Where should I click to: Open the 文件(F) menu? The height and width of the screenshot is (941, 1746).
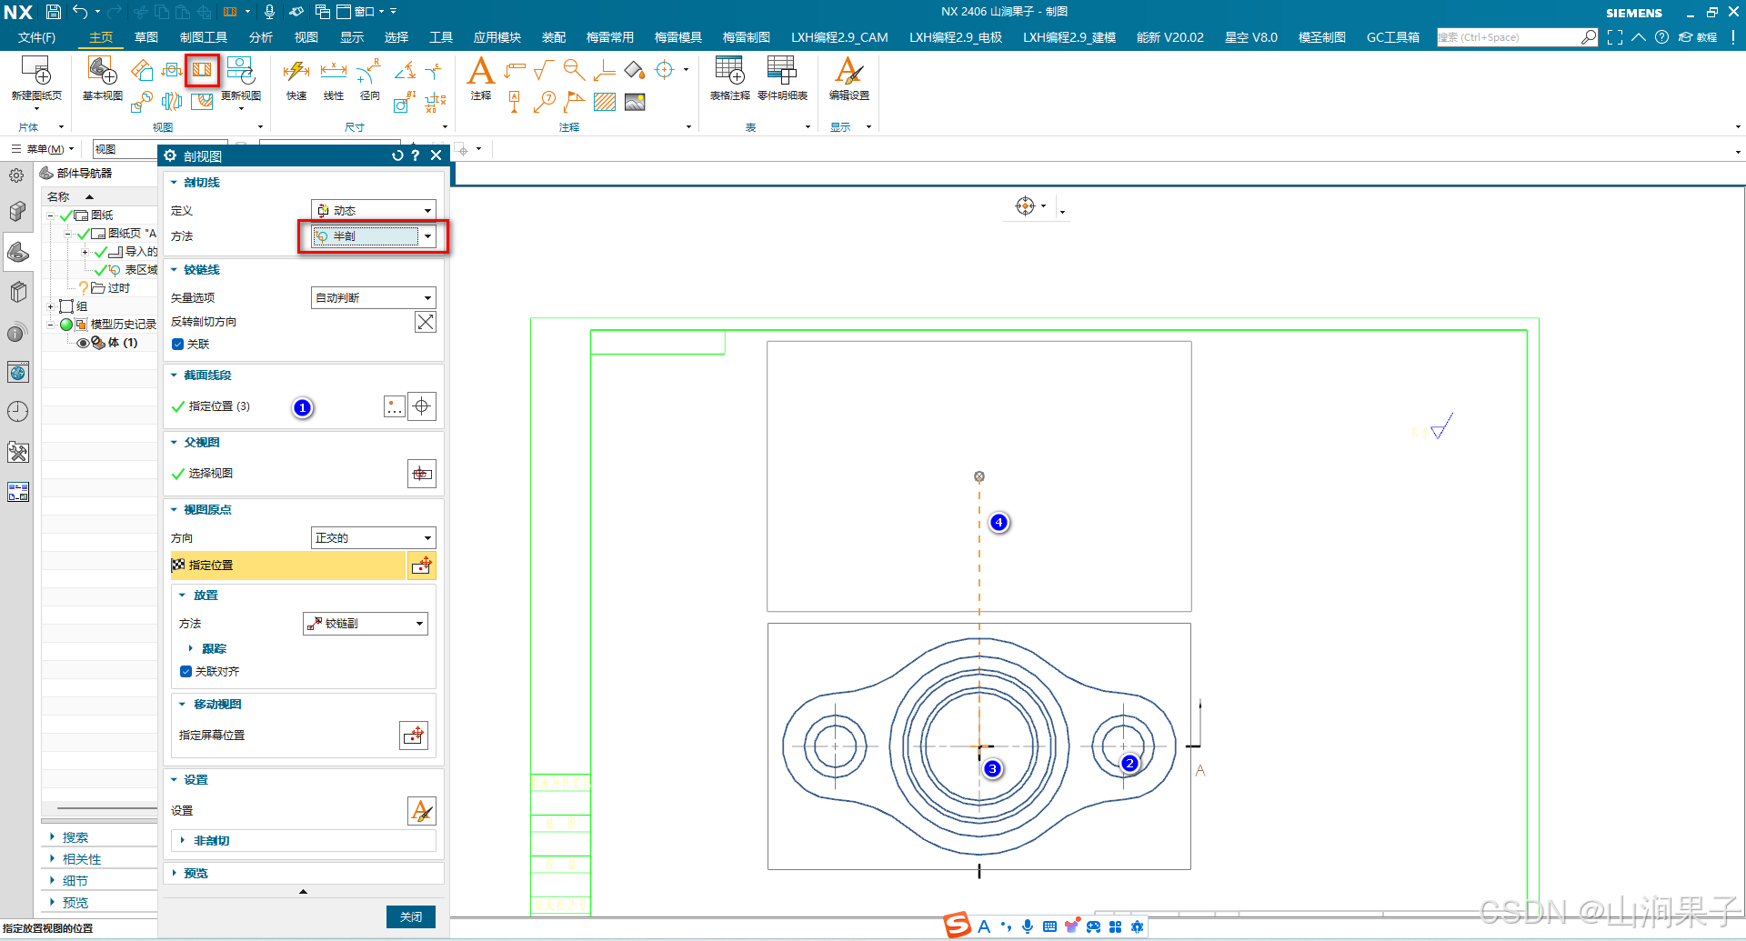coord(36,37)
